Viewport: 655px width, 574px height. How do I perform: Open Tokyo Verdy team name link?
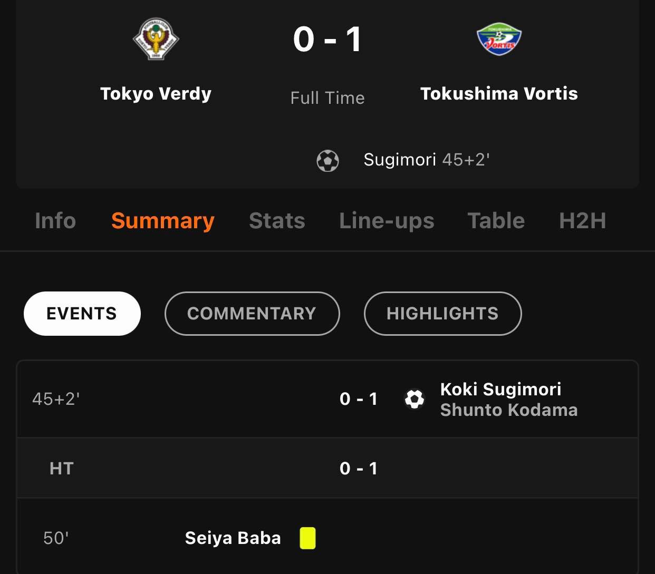156,94
